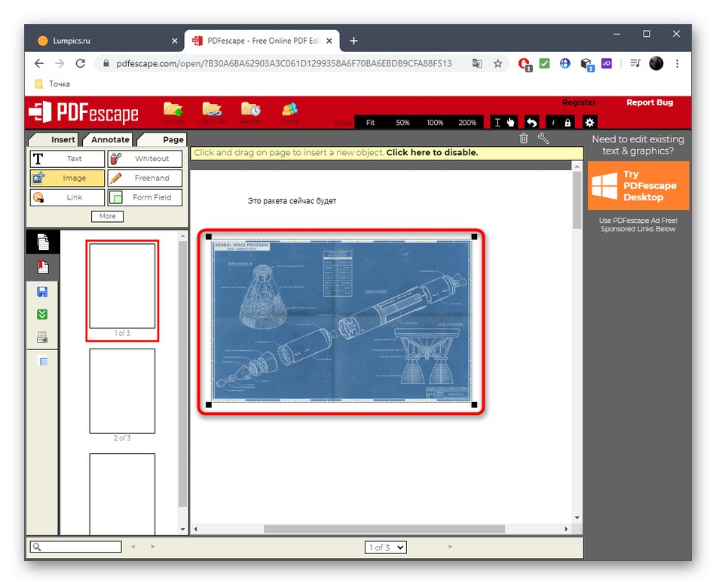Select the Image insert tool
Screen dimensions: 716x585
pos(67,178)
